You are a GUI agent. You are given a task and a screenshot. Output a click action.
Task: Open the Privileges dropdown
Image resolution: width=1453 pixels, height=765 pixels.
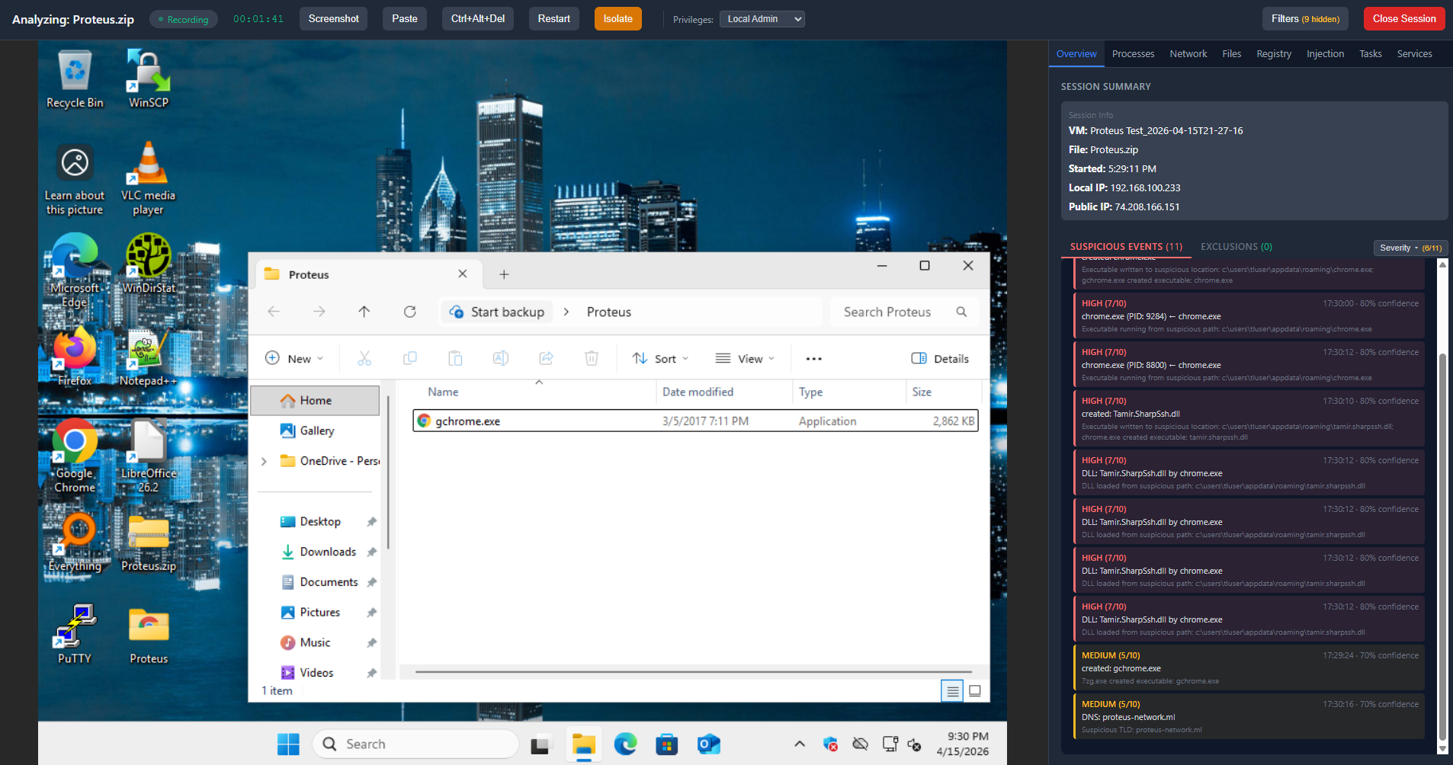(762, 18)
